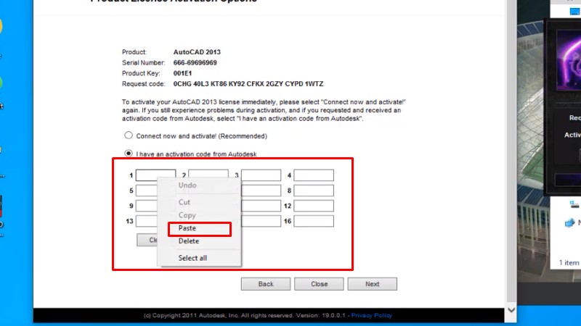This screenshot has height=326, width=581.
Task: Click the yellow desktop icon at left edge
Action: (1, 27)
